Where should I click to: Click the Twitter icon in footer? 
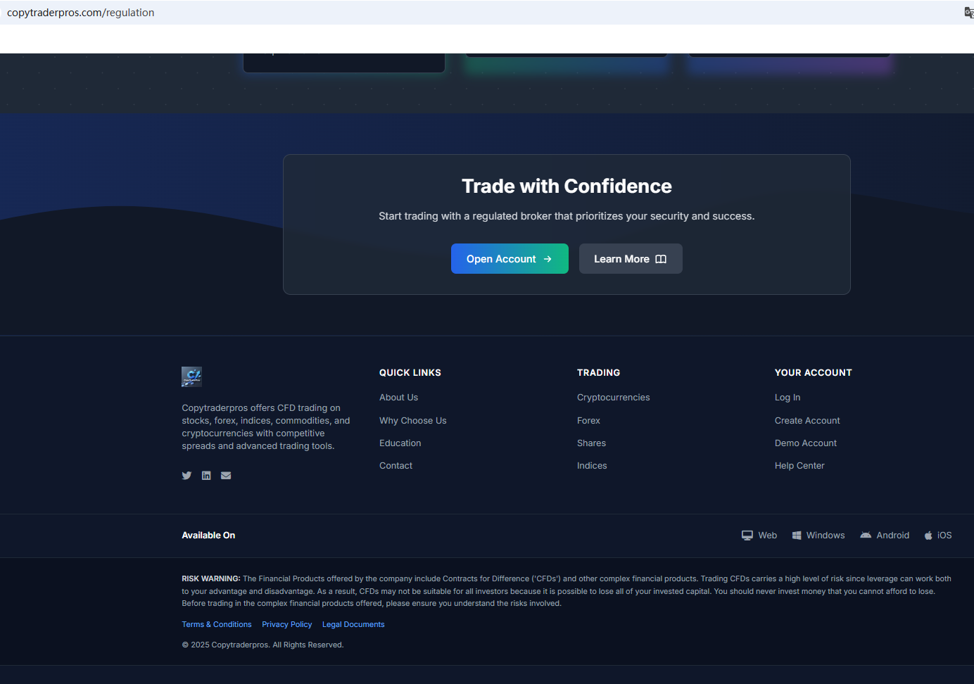click(x=186, y=476)
